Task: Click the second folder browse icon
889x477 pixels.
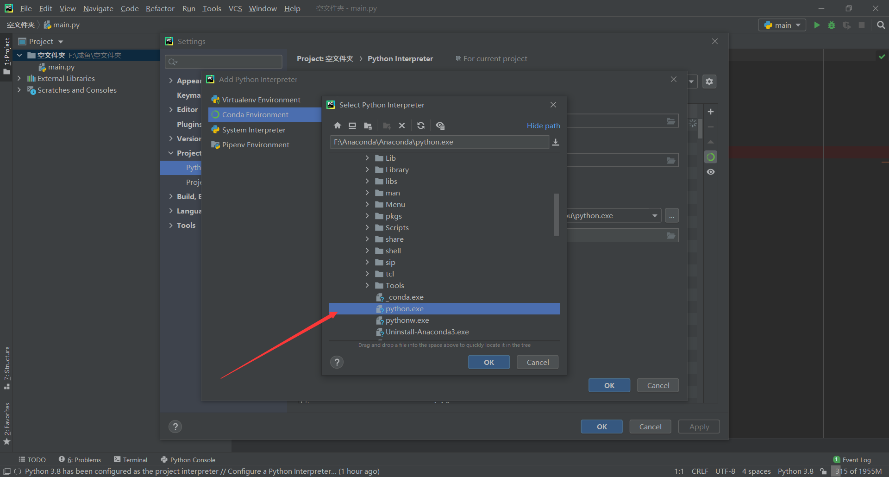Action: [x=671, y=161]
